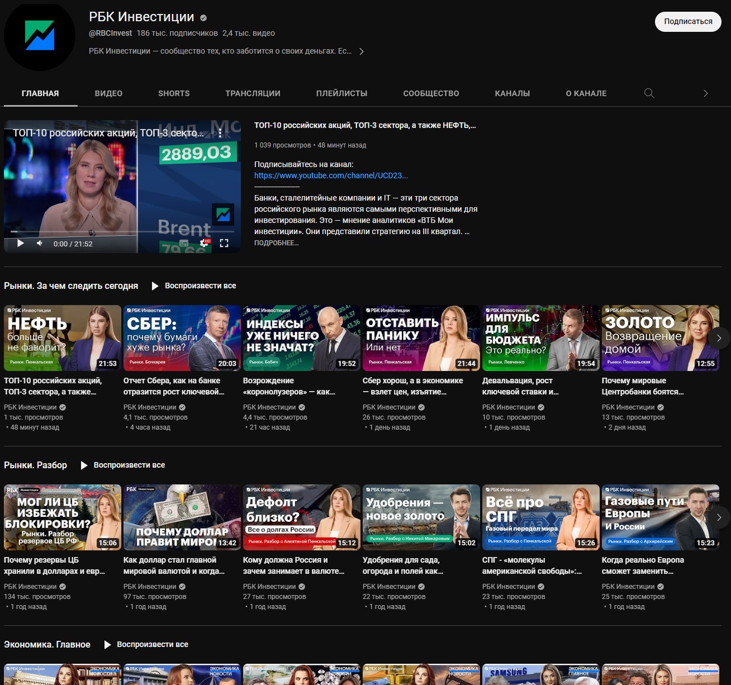Open the youtube.com channel link in description
731x685 pixels.
click(331, 175)
